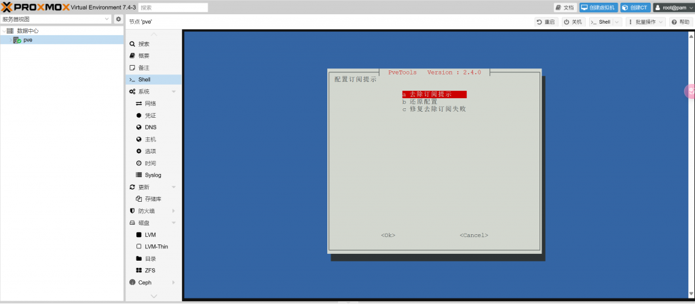Open the 批量操作 bulk actions menu

[x=646, y=22]
